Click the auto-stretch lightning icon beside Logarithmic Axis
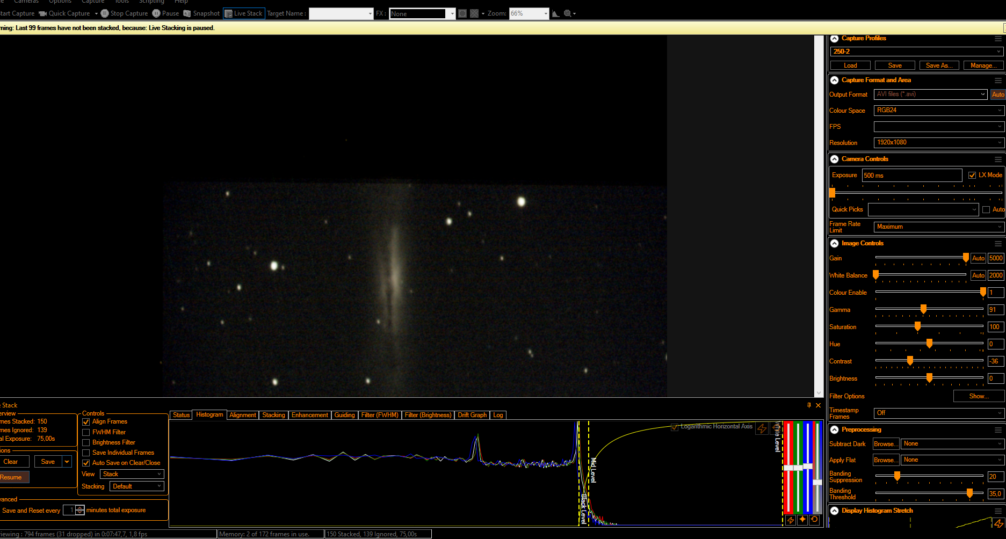 [x=762, y=428]
